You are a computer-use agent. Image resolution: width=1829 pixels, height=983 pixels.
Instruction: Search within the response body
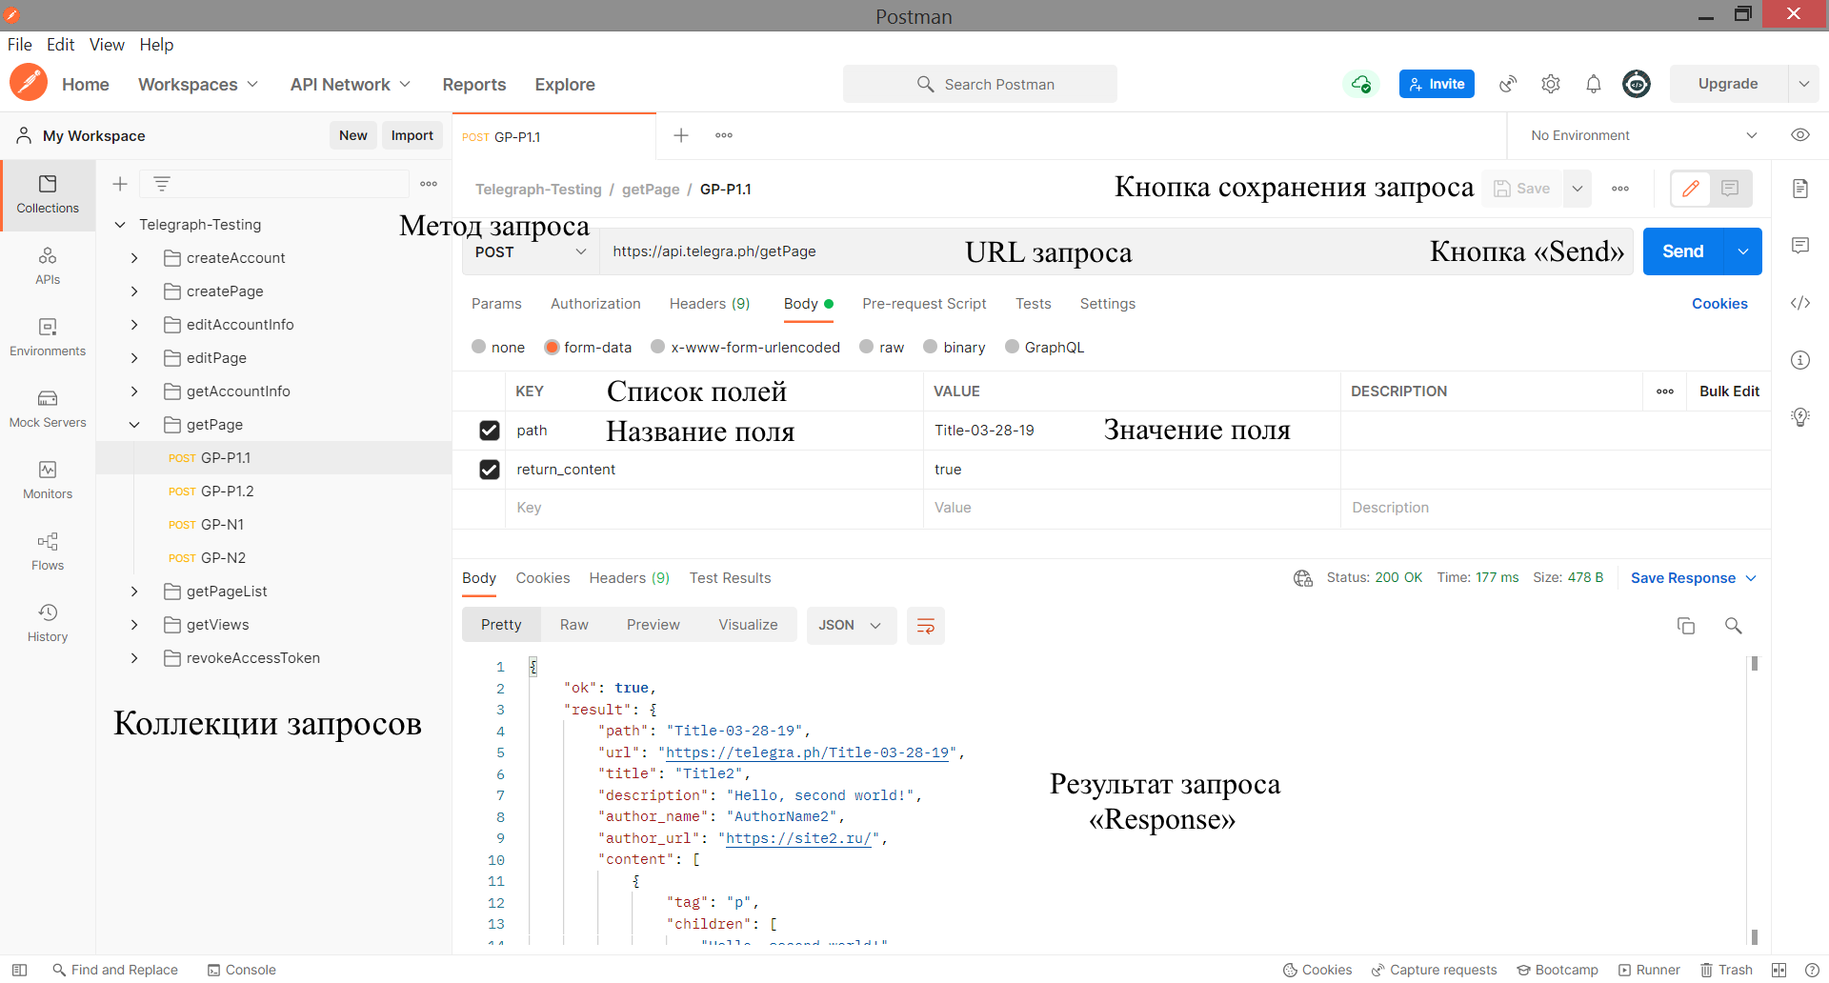(1734, 626)
